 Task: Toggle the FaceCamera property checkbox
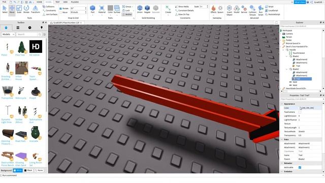[300, 112]
